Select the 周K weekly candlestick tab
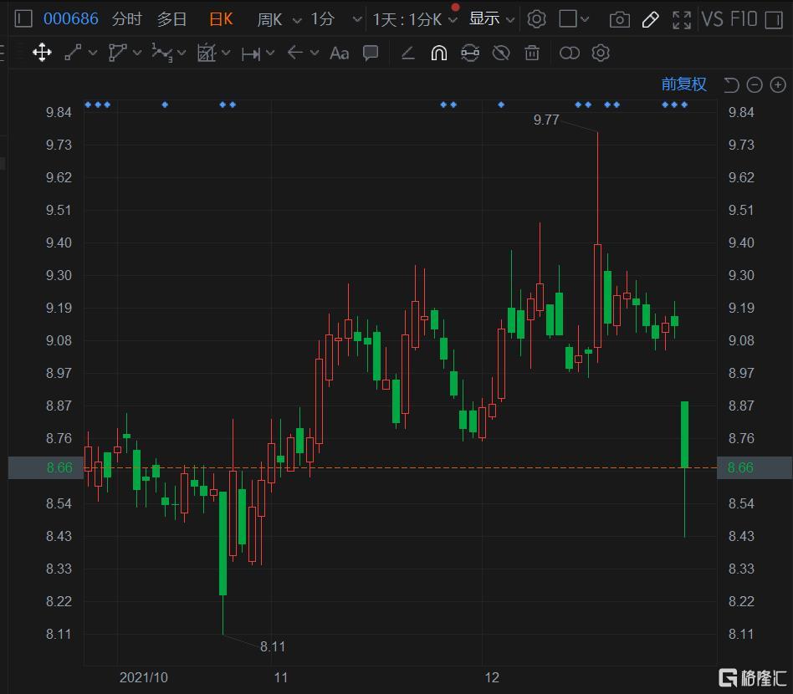Screen dimensions: 793x694 pyautogui.click(x=269, y=20)
